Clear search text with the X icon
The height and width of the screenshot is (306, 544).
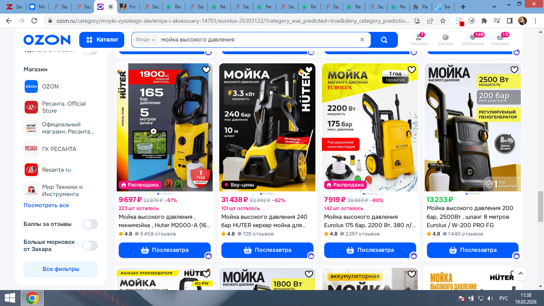362,39
